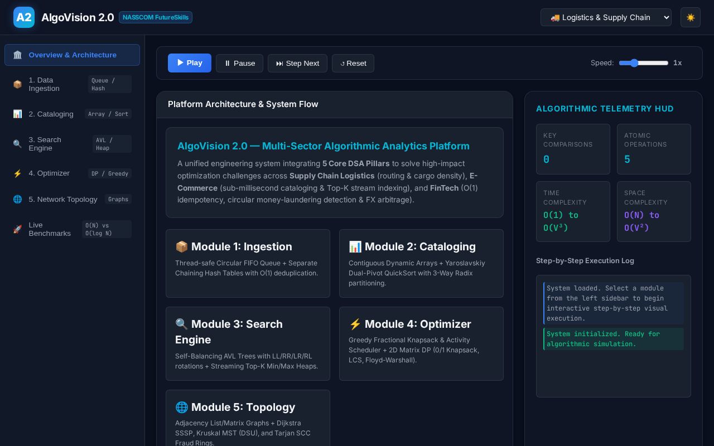Screen dimensions: 714x446
Task: Click the Search Engine magnifier icon
Action: click(17, 144)
